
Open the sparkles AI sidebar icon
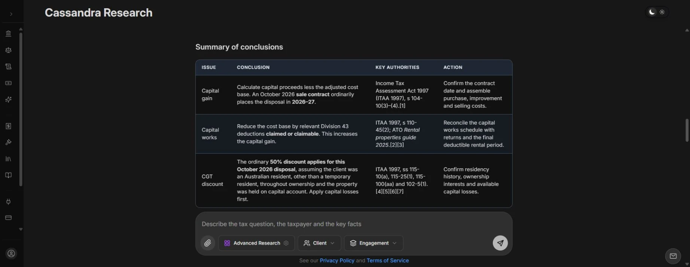(x=8, y=99)
